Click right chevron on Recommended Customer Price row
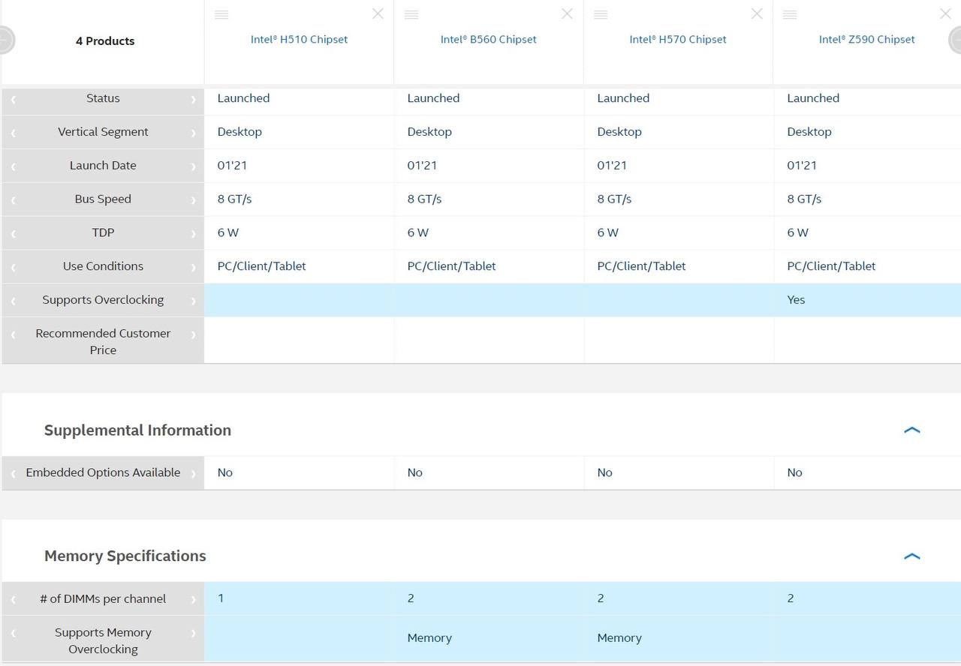The height and width of the screenshot is (666, 961). coord(193,334)
